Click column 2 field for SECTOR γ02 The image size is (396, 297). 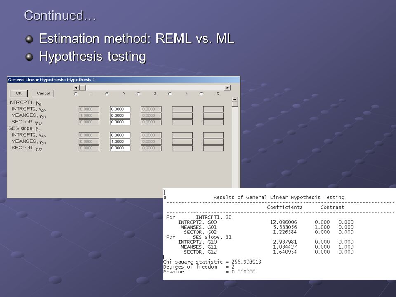120,122
